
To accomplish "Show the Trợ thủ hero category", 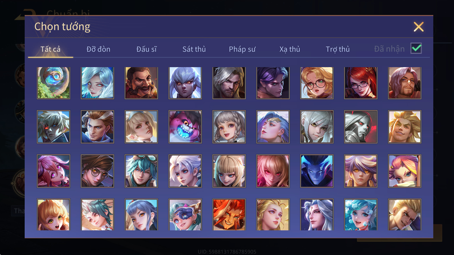I will point(338,49).
